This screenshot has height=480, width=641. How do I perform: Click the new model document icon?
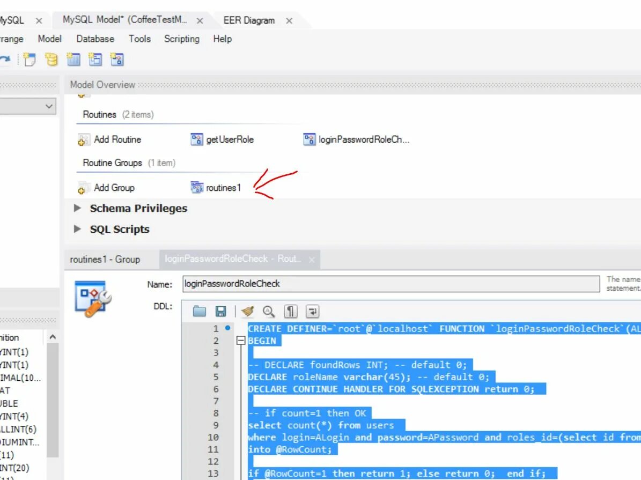[x=30, y=60]
